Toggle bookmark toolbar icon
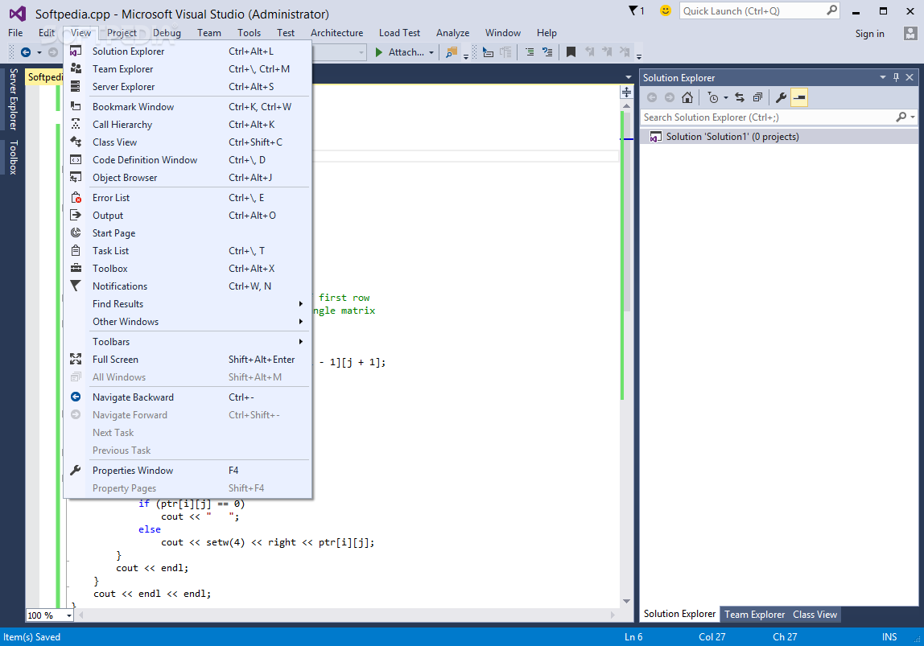The width and height of the screenshot is (924, 646). (x=571, y=52)
